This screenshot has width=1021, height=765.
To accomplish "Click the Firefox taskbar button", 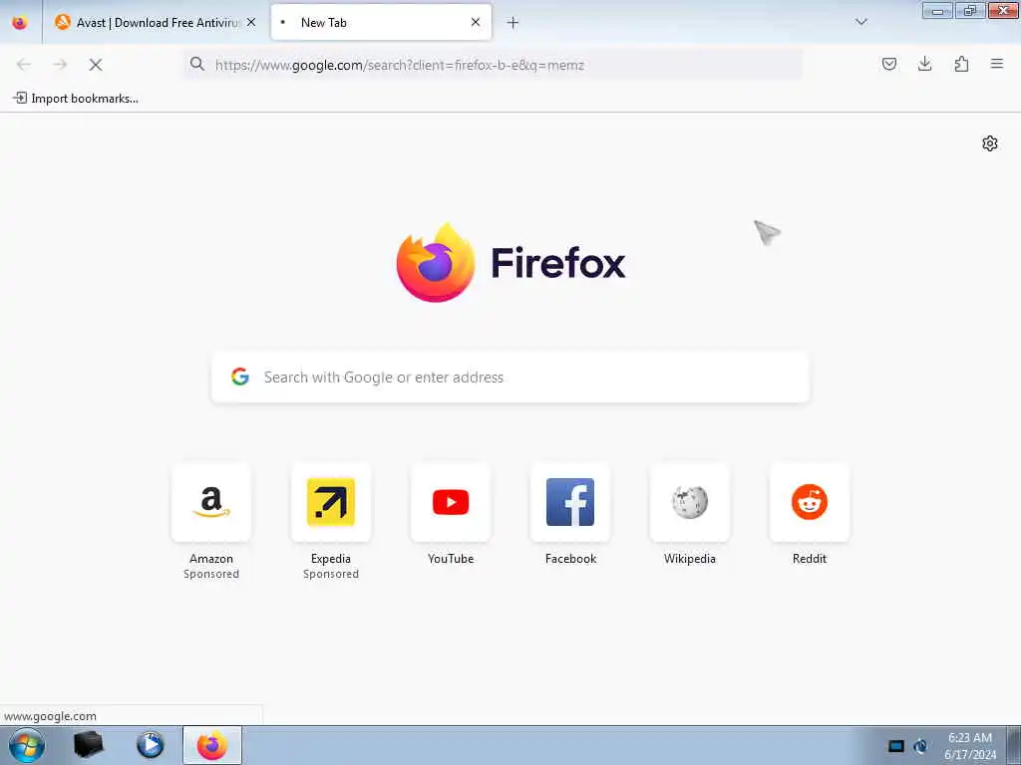I will [x=212, y=745].
